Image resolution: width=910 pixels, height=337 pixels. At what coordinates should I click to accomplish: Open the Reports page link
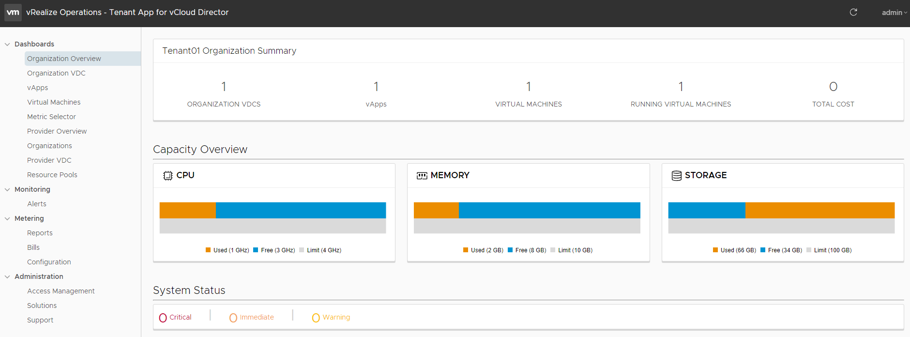(x=40, y=233)
